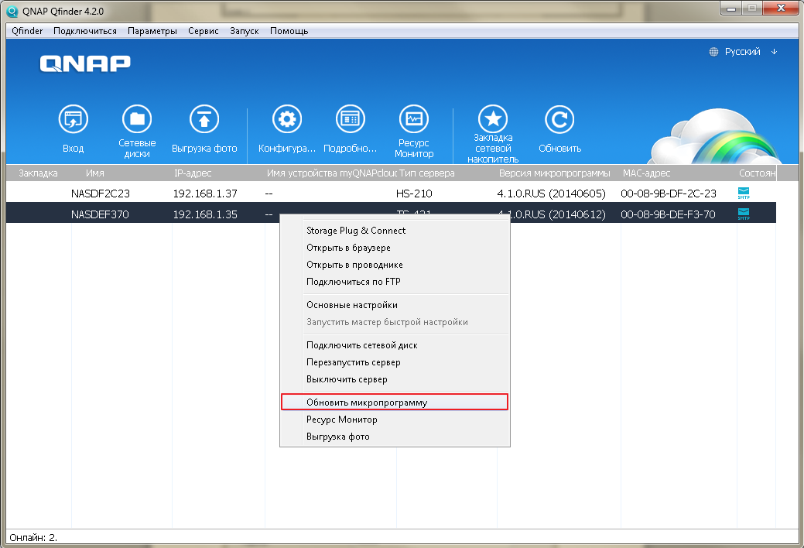
Task: Sort by Имя column header
Action: (x=95, y=173)
